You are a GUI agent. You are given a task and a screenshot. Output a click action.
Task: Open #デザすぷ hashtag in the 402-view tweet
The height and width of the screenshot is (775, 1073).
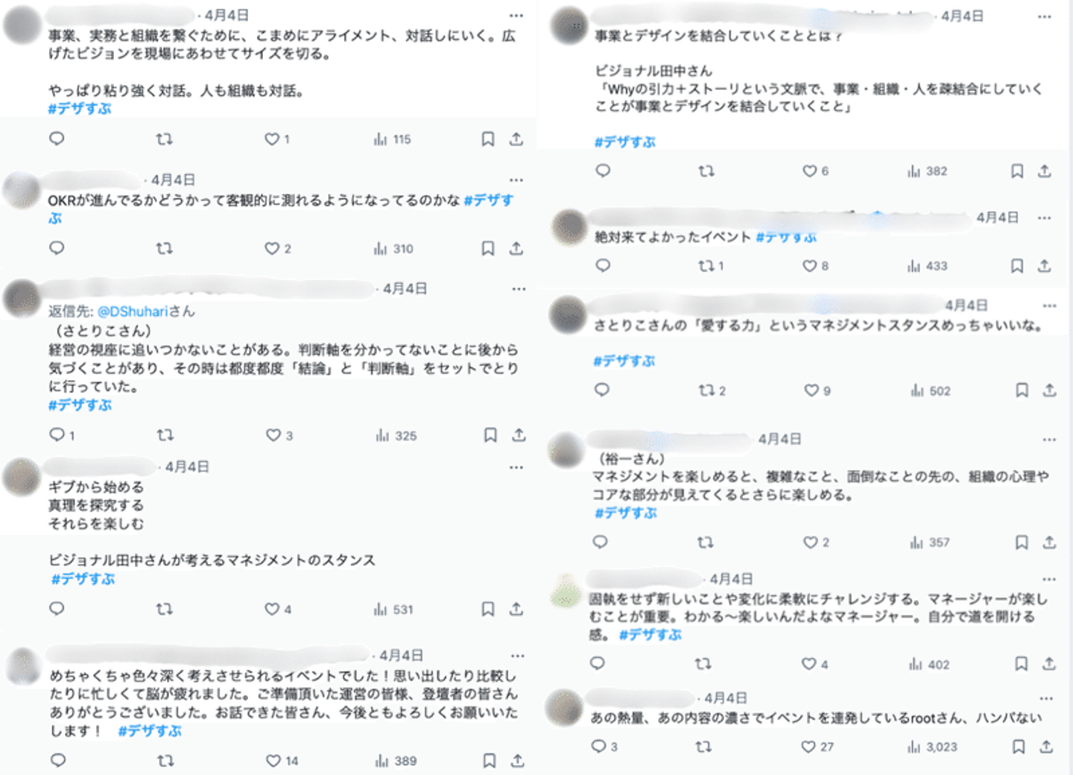click(x=650, y=635)
